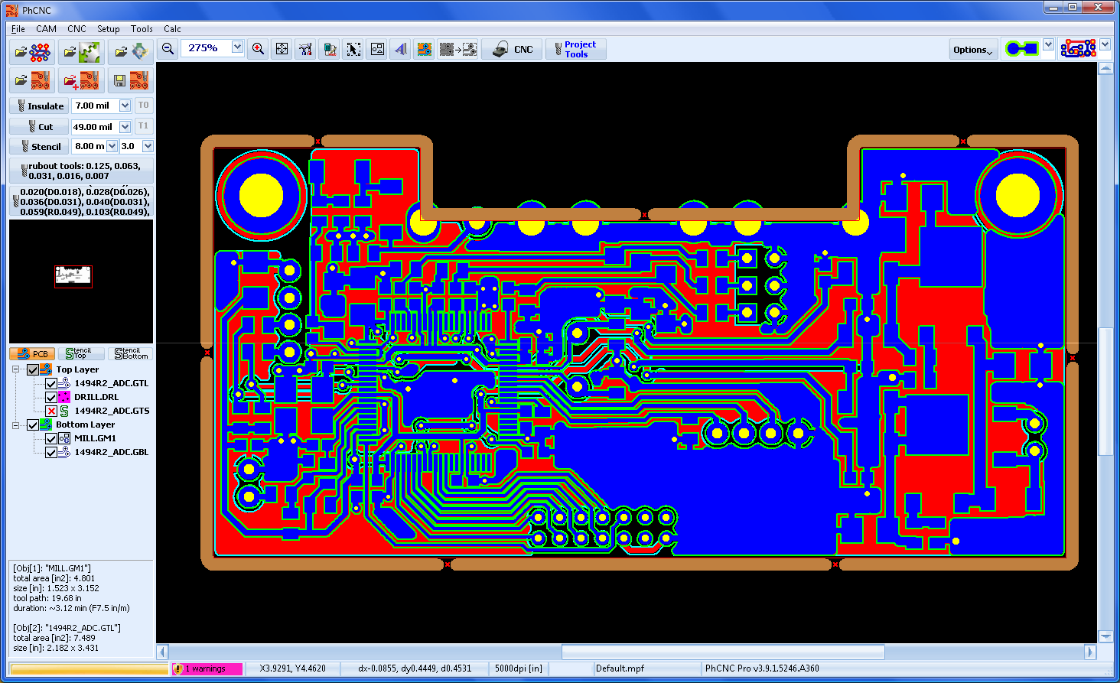The height and width of the screenshot is (683, 1120).
Task: Switch to the Stencil Top tab
Action: click(x=80, y=353)
